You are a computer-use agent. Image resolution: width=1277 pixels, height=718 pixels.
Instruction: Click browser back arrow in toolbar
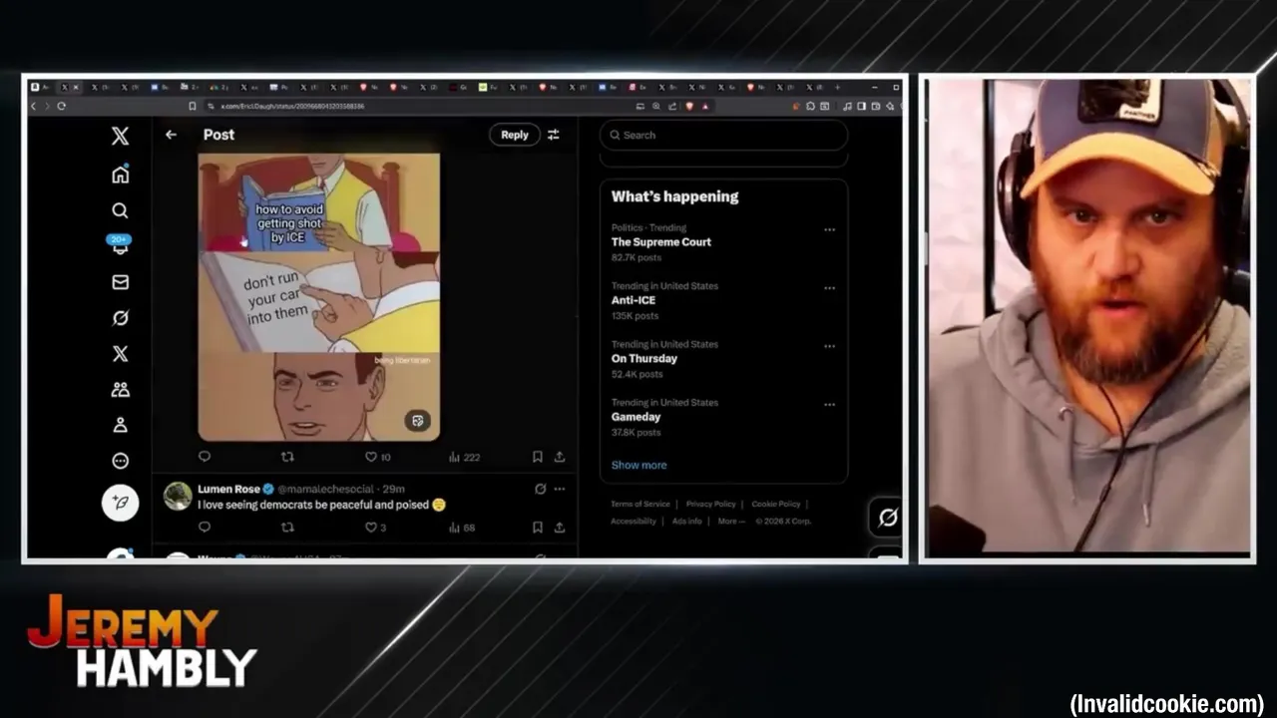(34, 106)
